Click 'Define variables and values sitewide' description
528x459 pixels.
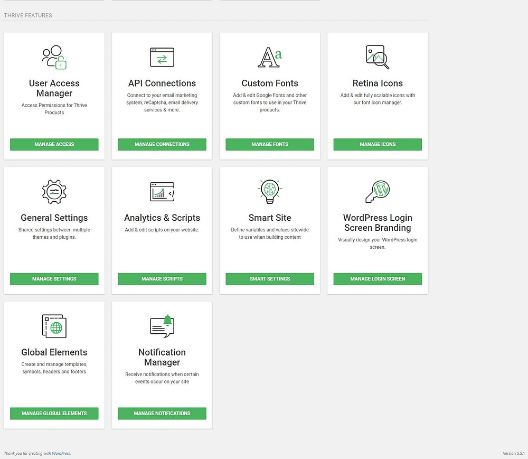click(x=270, y=233)
